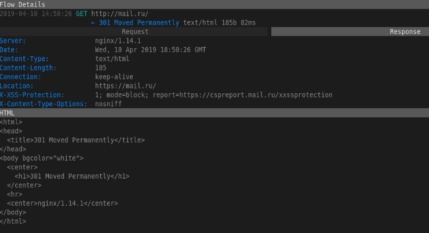Select the nginx/1.14.1 server value

click(118, 41)
